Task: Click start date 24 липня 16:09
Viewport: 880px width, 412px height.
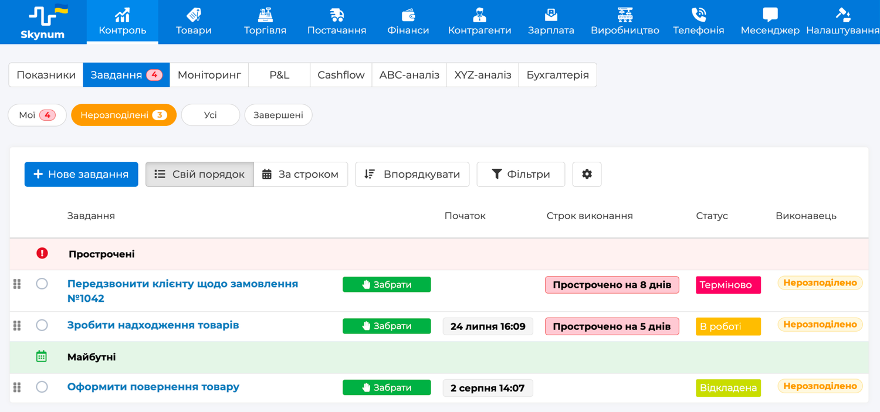Action: pos(488,326)
